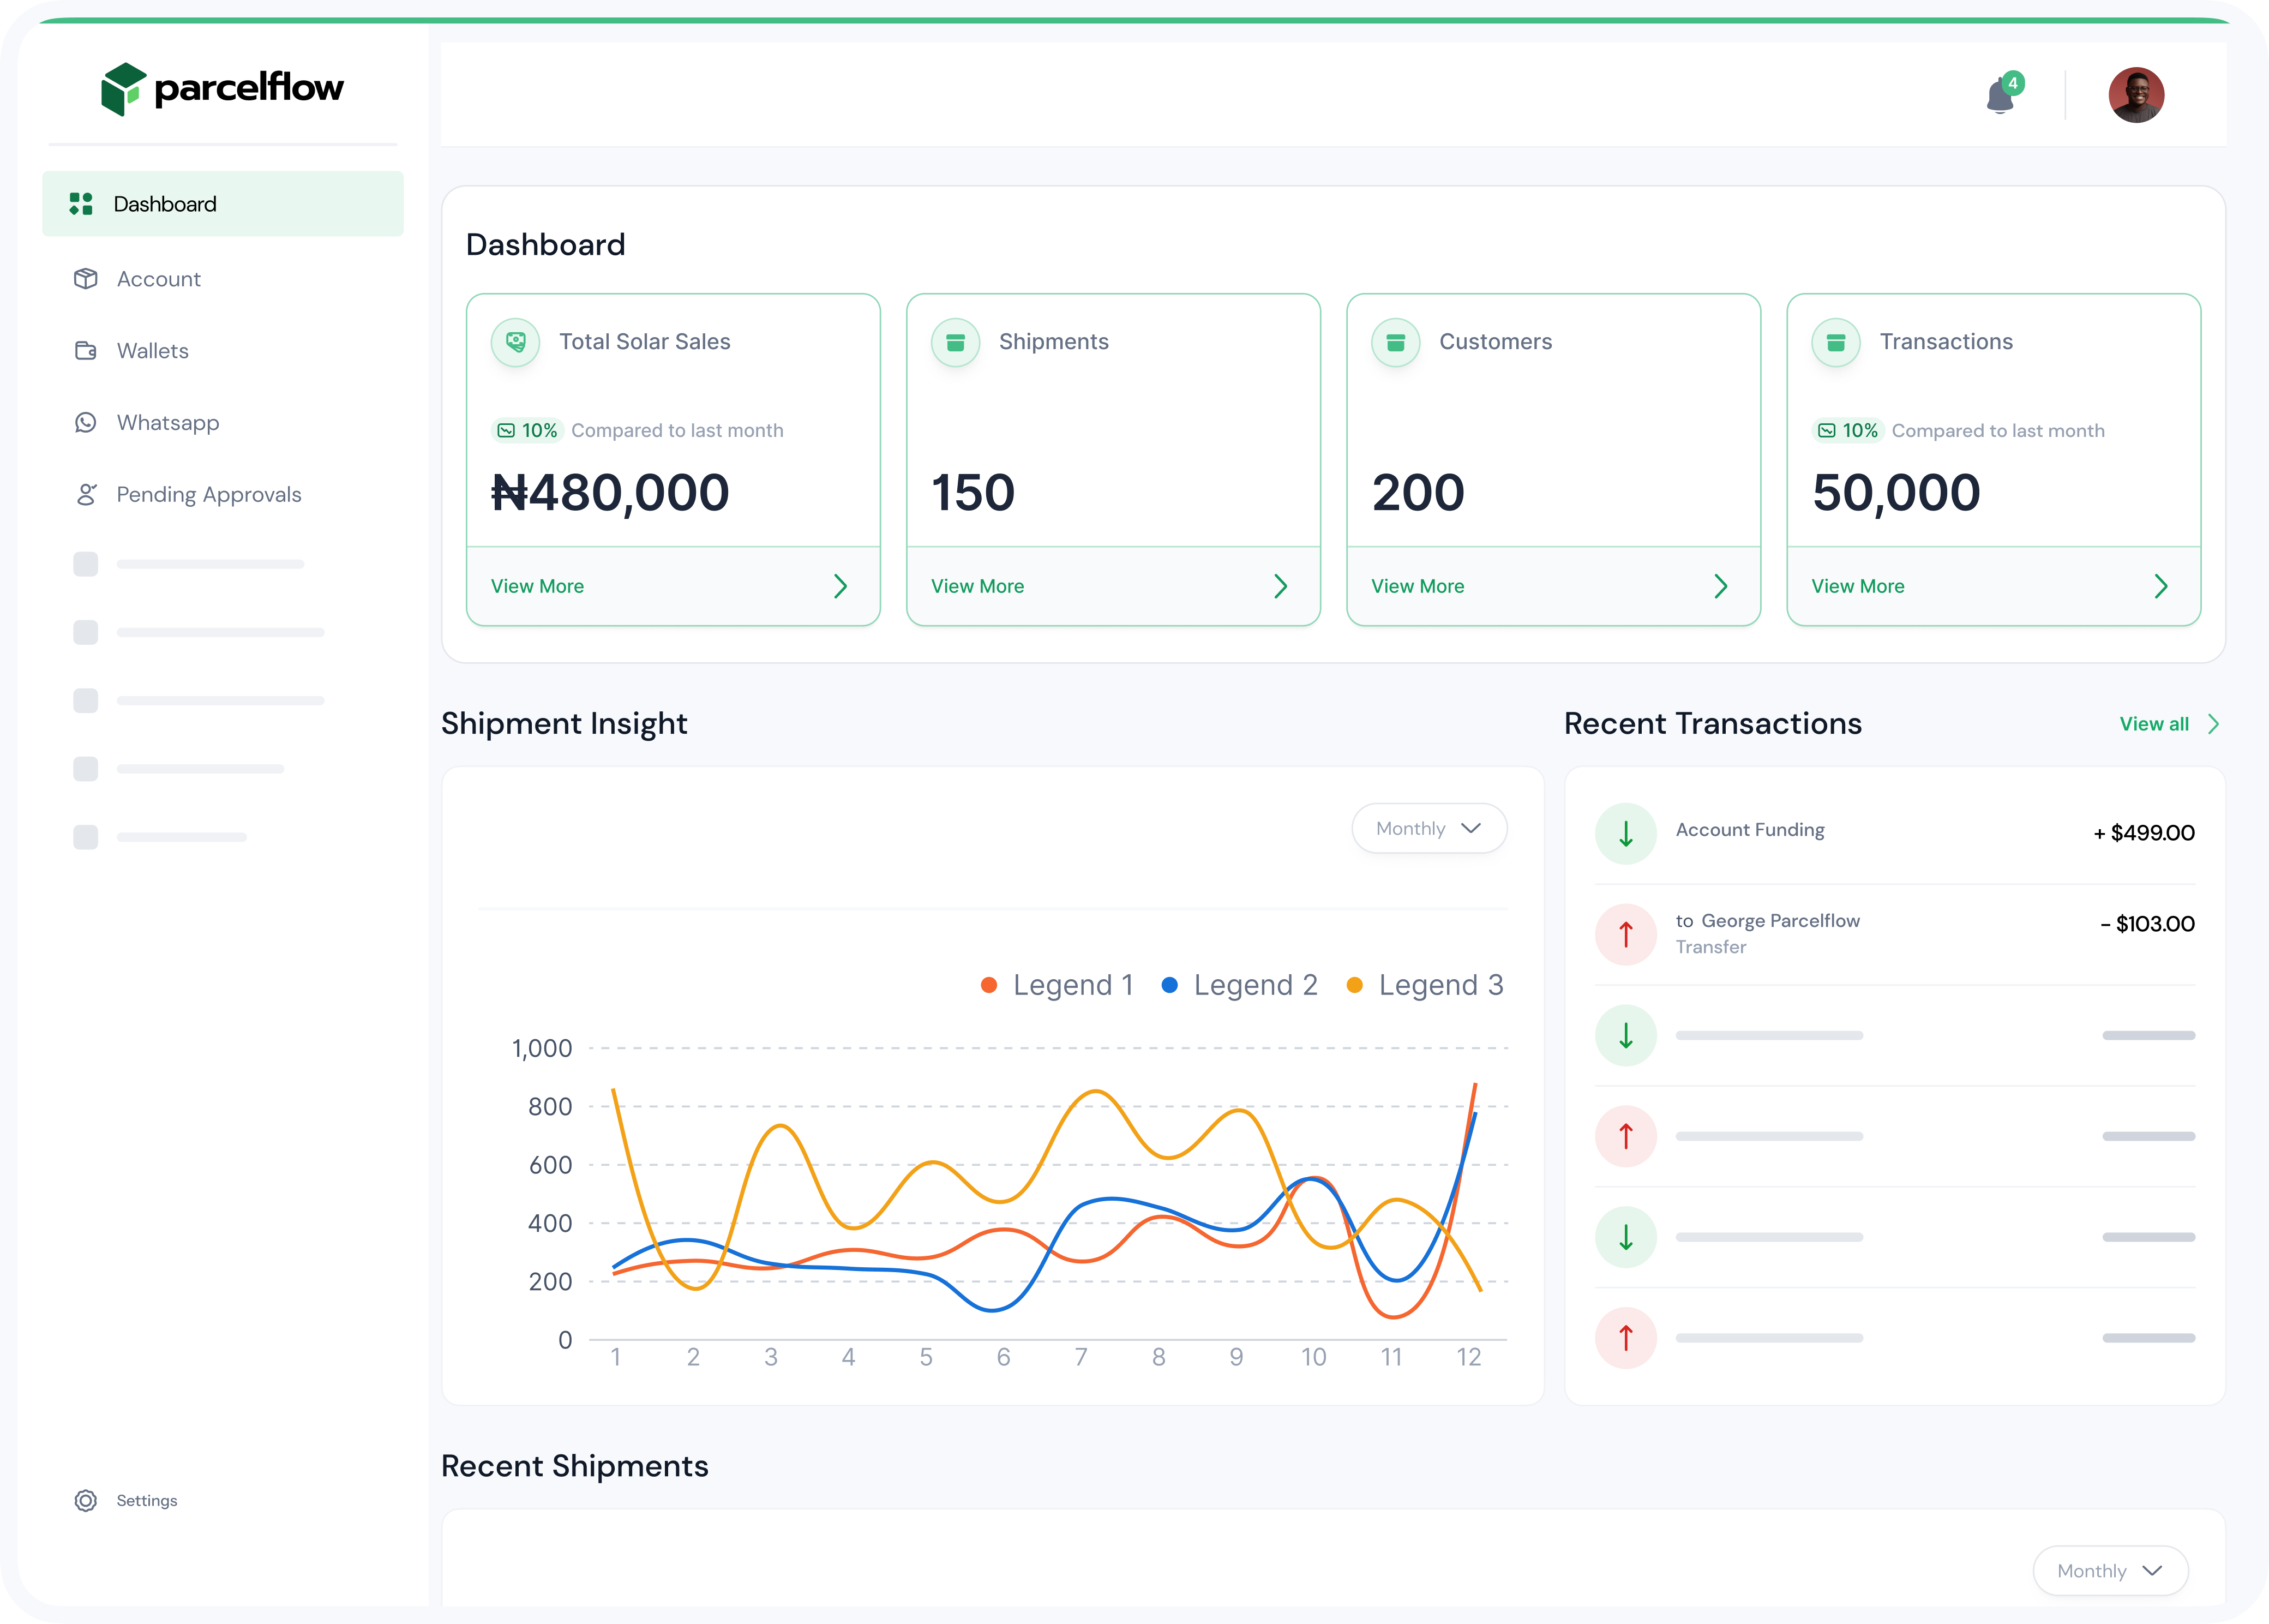This screenshot has width=2269, height=1624.
Task: Click View More on the Customers card
Action: [x=1418, y=586]
